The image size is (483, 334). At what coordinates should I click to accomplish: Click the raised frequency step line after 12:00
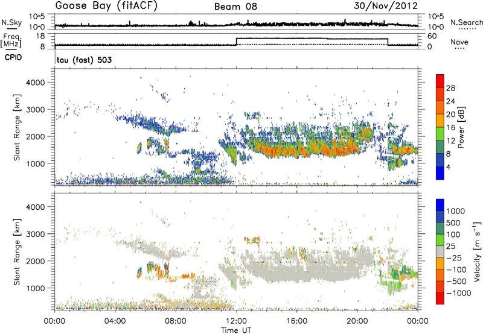point(312,39)
